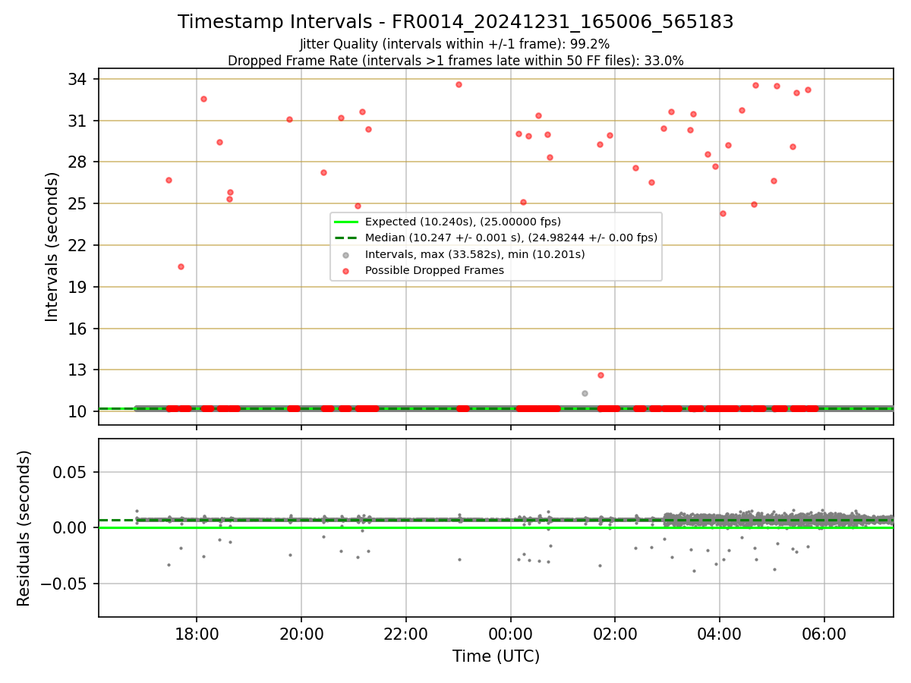This screenshot has width=911, height=683.
Task: Select legend entry starting 'Median (10.247 +/- 0.001 s)'
Action: (x=511, y=238)
